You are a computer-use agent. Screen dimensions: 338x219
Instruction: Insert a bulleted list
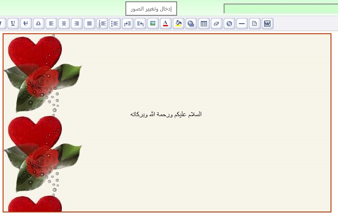[115, 24]
